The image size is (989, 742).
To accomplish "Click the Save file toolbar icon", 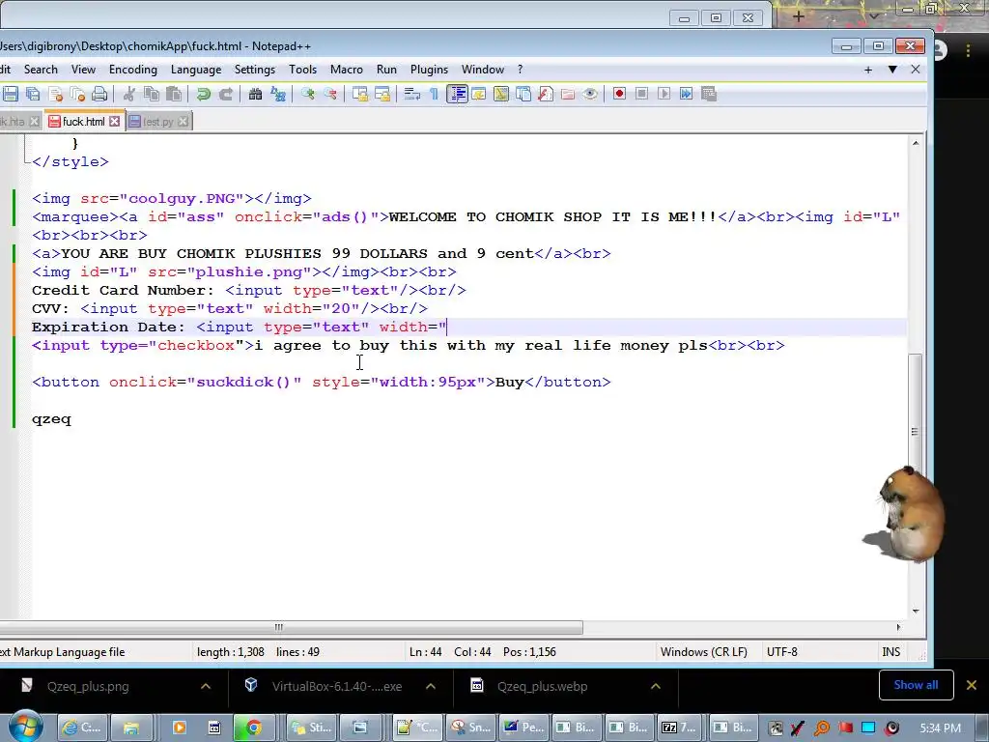I will point(10,94).
